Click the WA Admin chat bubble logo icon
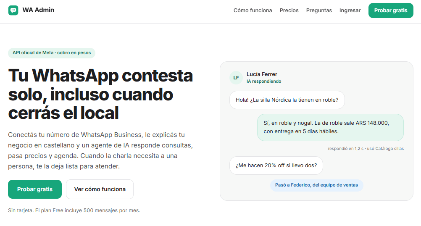The image size is (421, 226). (x=13, y=10)
